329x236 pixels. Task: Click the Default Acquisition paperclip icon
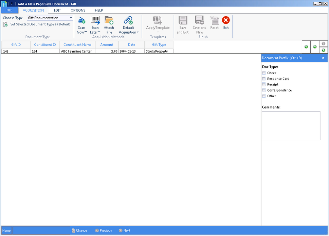click(x=128, y=20)
